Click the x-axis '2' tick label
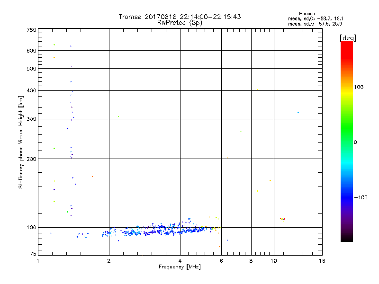 coord(109,261)
